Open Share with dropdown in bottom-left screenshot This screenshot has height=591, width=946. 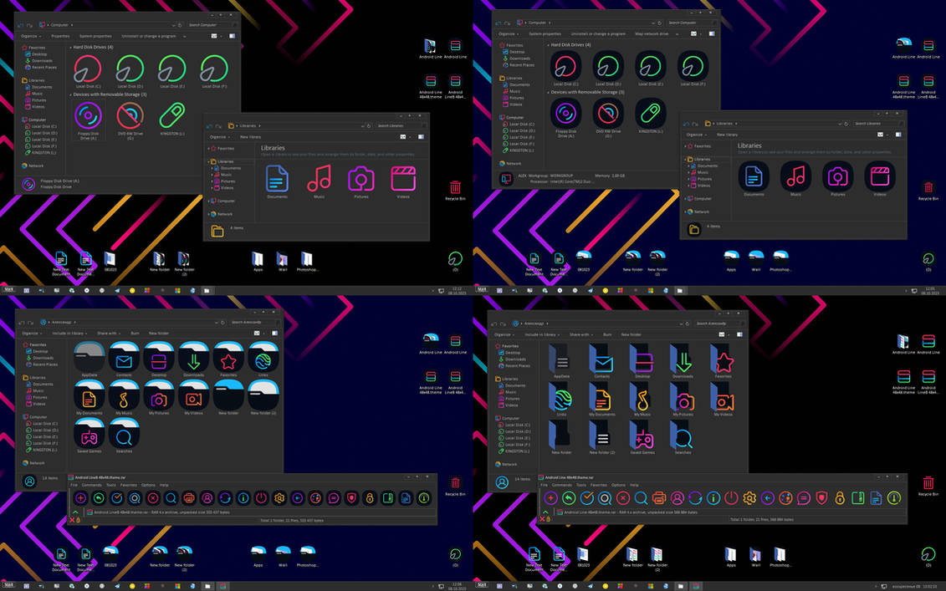(110, 333)
